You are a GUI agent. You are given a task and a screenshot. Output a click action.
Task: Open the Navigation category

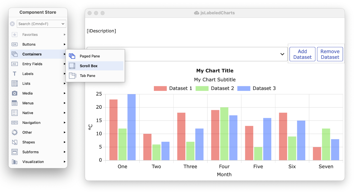click(x=38, y=123)
